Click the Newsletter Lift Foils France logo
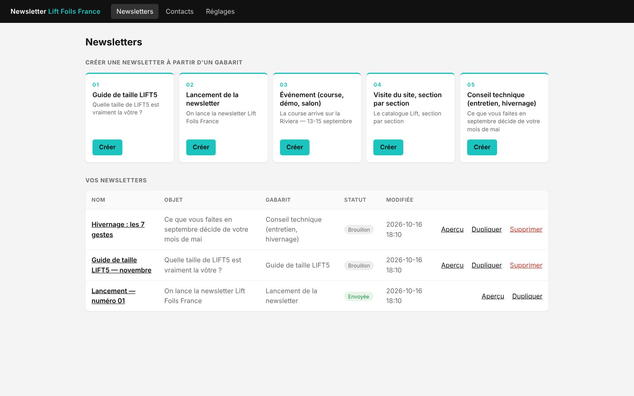 [55, 11]
